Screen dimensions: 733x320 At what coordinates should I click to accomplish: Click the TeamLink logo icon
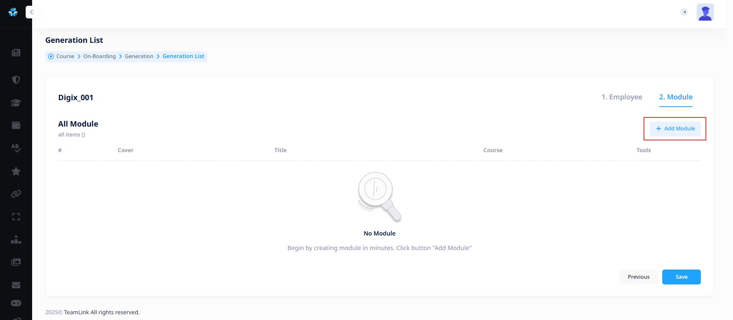pos(13,12)
